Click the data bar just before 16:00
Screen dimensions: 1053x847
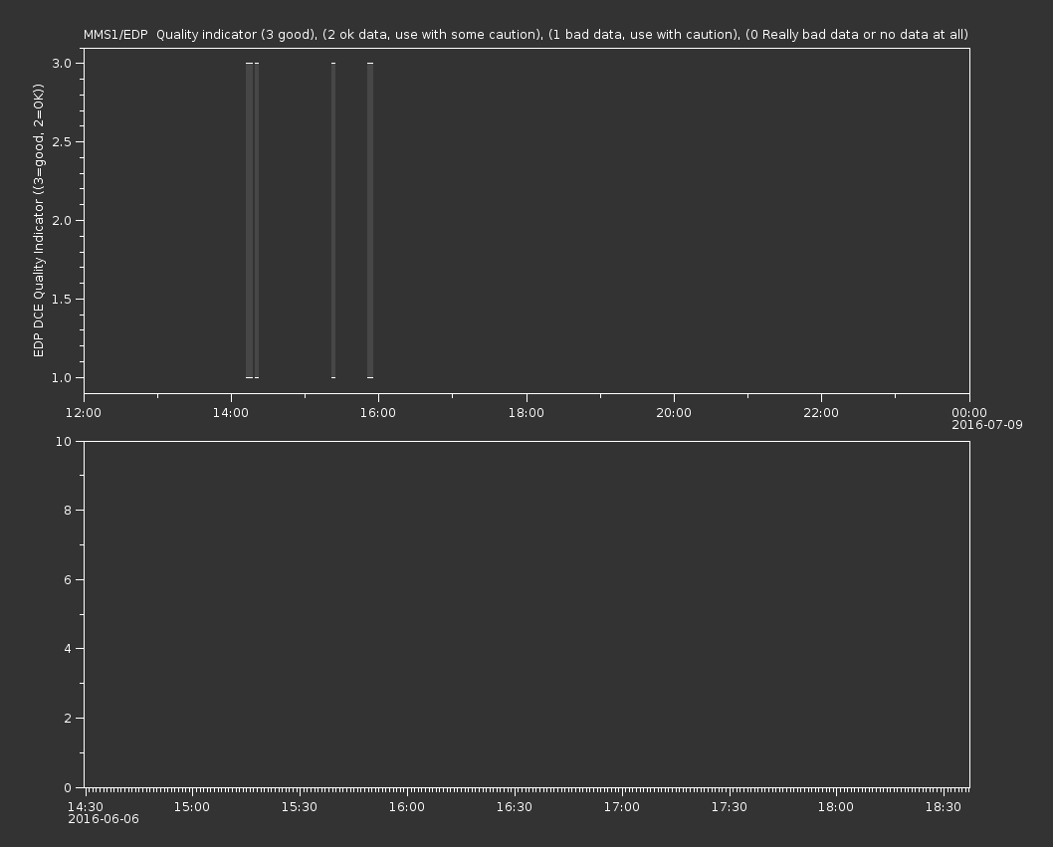[x=370, y=220]
